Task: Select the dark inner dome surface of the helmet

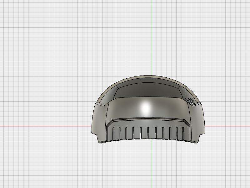Action: pos(147,90)
